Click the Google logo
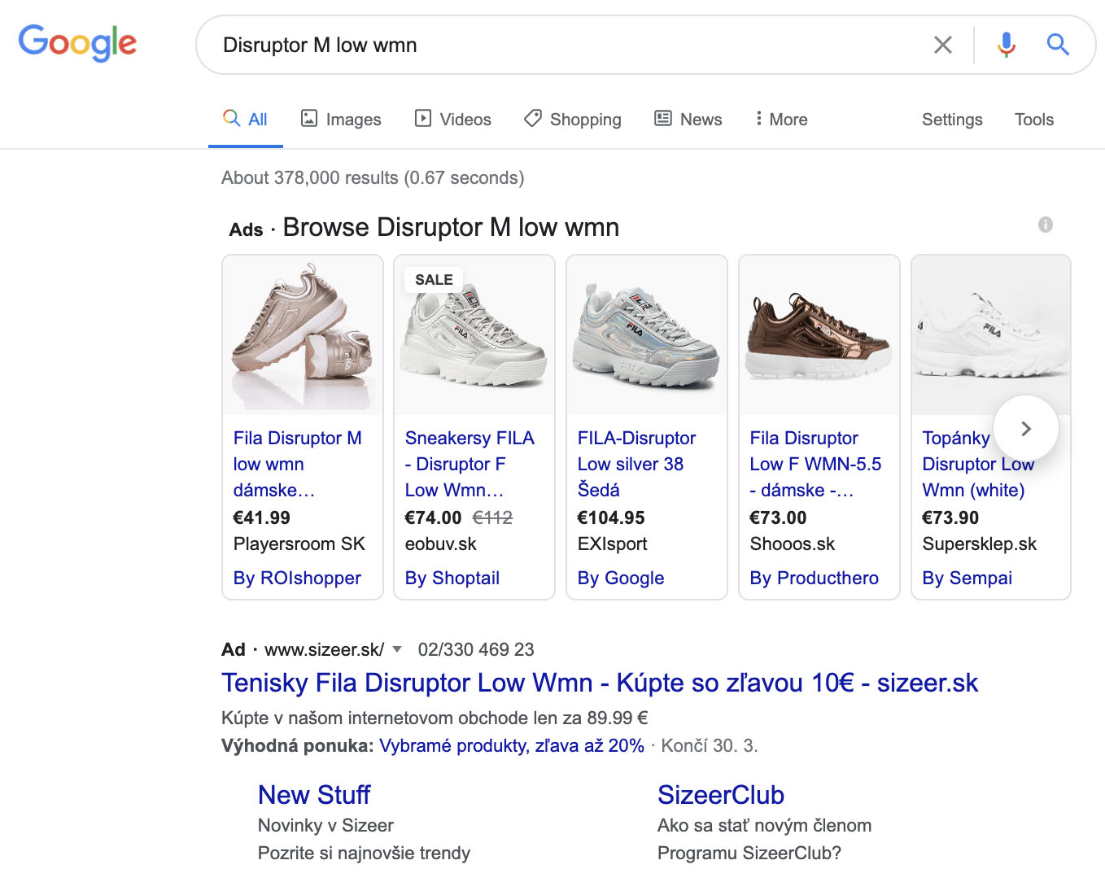Image resolution: width=1105 pixels, height=882 pixels. point(77,43)
